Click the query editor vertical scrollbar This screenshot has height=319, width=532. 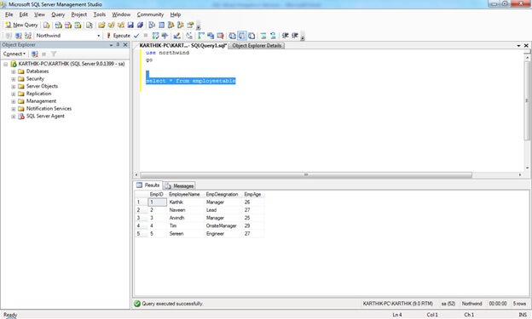pos(527,100)
